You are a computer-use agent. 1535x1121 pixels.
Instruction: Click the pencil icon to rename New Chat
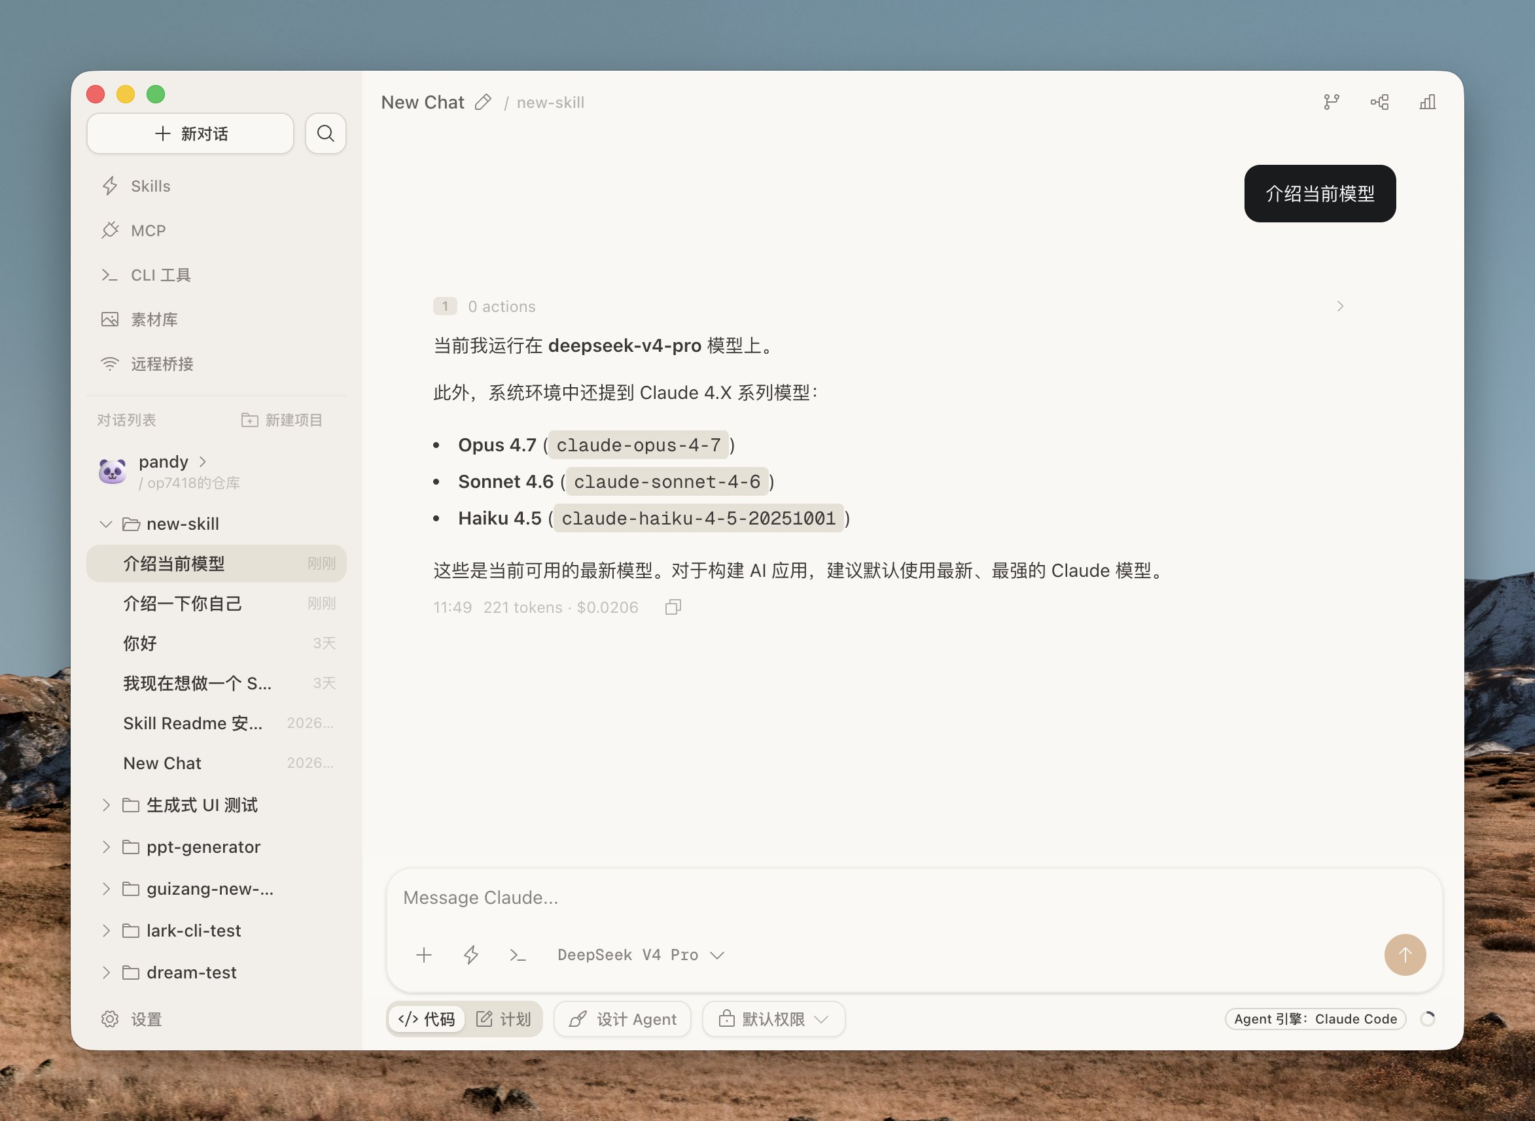(x=483, y=103)
